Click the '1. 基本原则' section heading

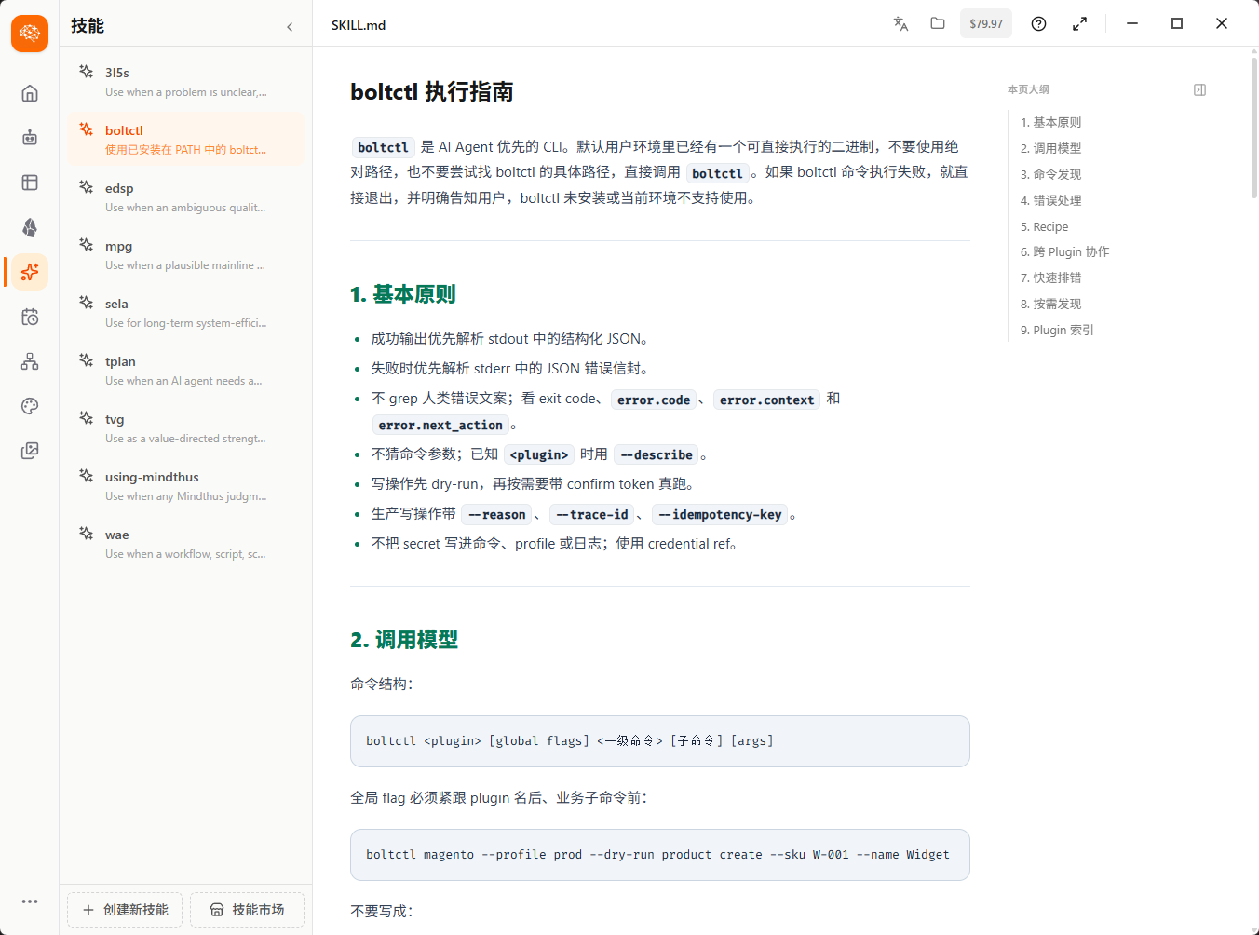[x=402, y=294]
